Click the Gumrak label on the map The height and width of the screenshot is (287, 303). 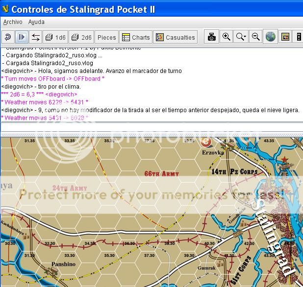(206, 268)
